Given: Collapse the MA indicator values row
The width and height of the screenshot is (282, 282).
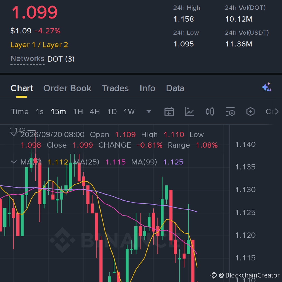Looking at the screenshot, I should pyautogui.click(x=14, y=162).
